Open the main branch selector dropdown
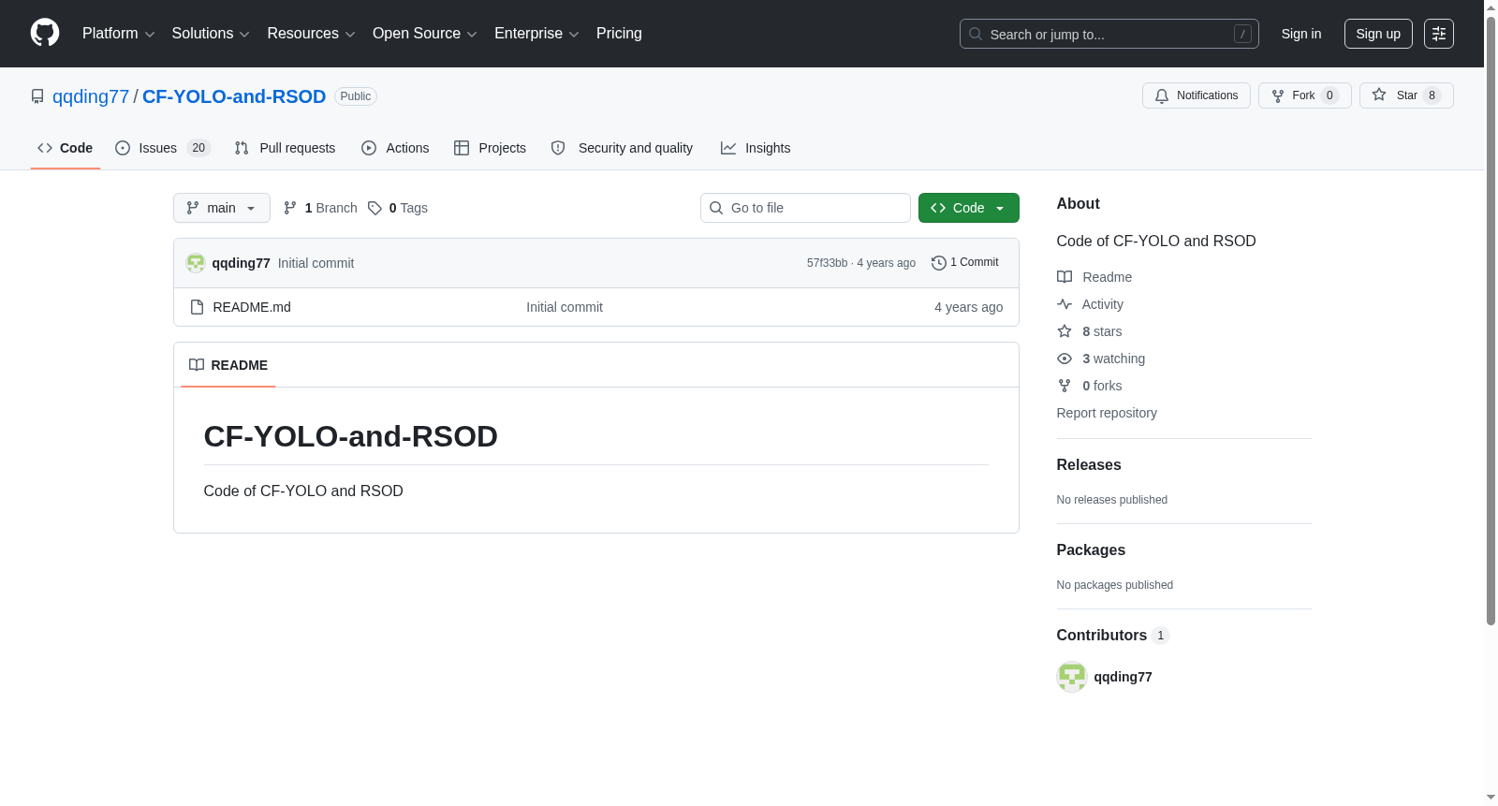Screen dimensions: 1498x806 pyautogui.click(x=222, y=208)
